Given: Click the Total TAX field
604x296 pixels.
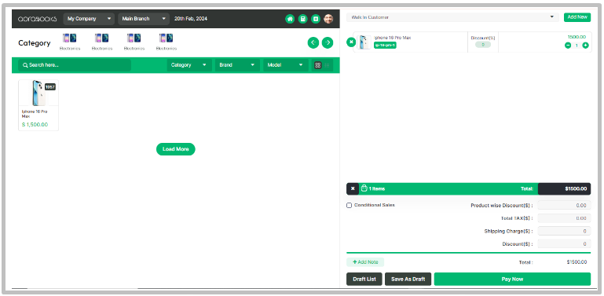Looking at the screenshot, I should click(x=564, y=218).
